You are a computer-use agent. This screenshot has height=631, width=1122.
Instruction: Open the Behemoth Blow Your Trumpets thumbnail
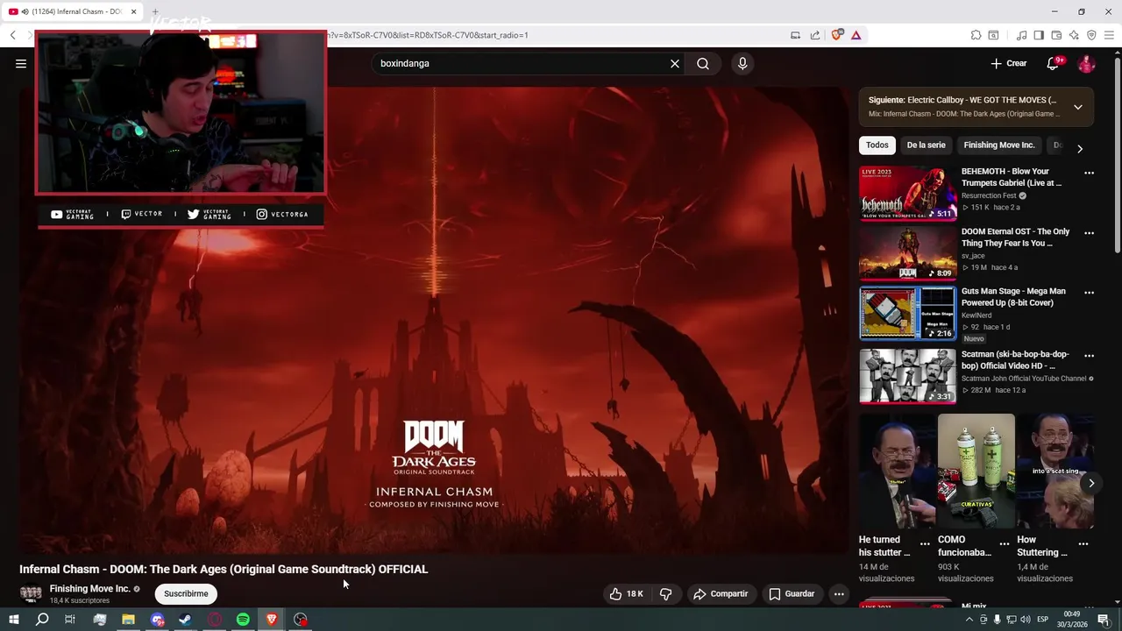pyautogui.click(x=907, y=193)
